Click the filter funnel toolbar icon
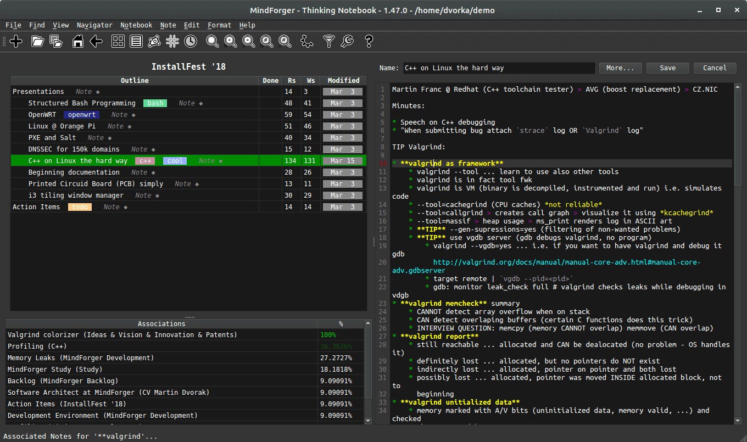Image resolution: width=747 pixels, height=442 pixels. [328, 41]
